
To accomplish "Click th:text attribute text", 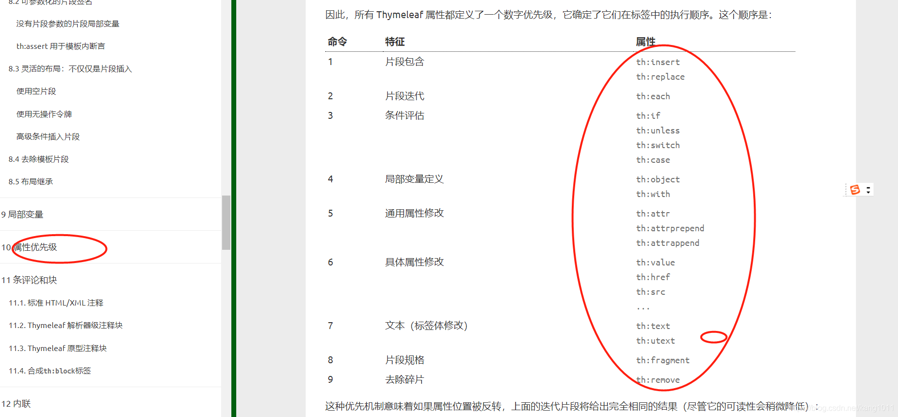I will point(653,326).
